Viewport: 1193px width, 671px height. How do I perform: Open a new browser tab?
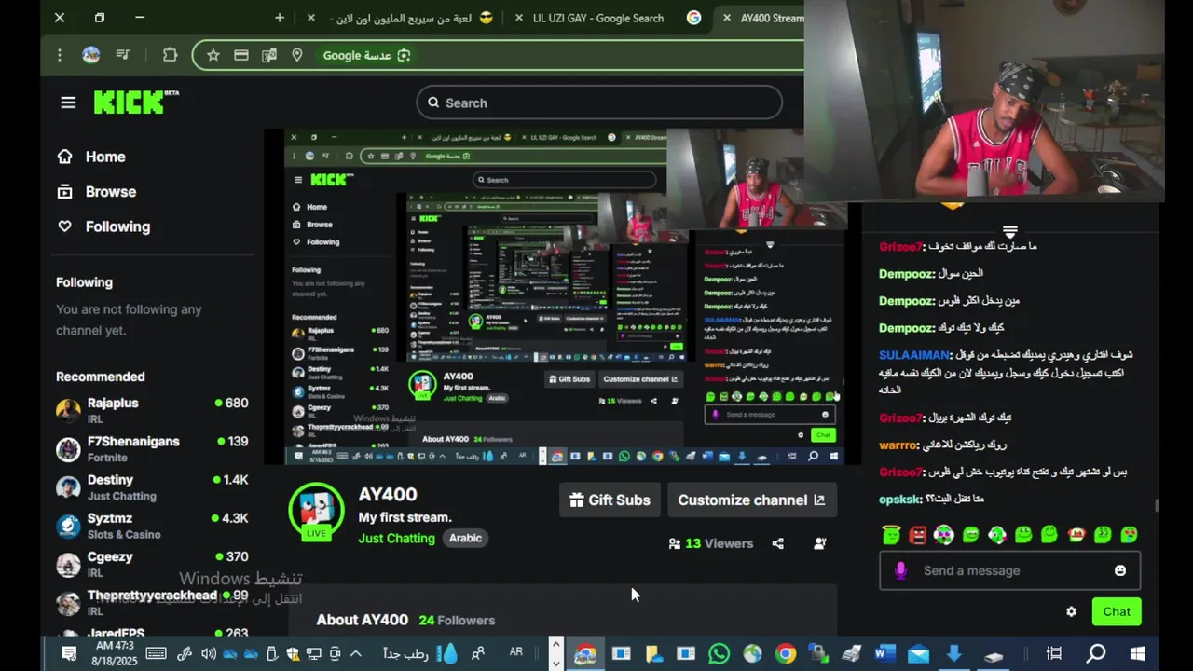coord(280,18)
